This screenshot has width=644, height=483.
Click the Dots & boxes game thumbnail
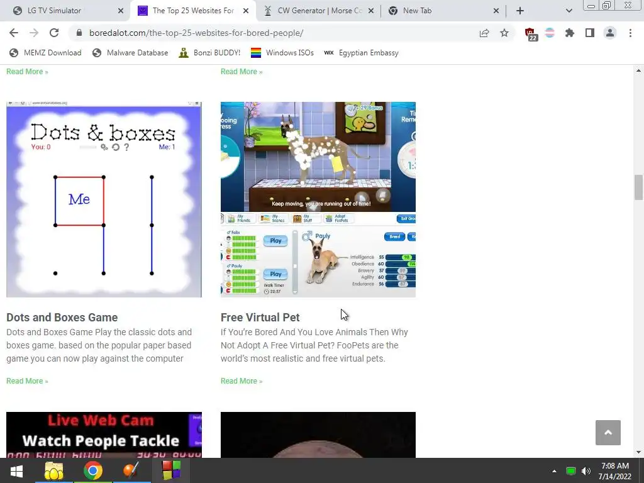click(104, 199)
